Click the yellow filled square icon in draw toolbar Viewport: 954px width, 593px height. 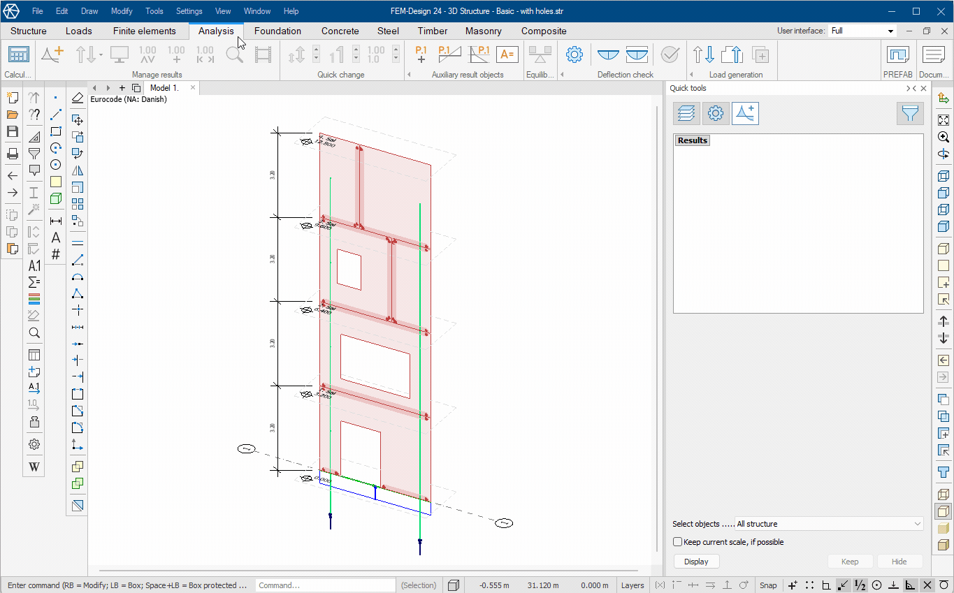(x=56, y=182)
